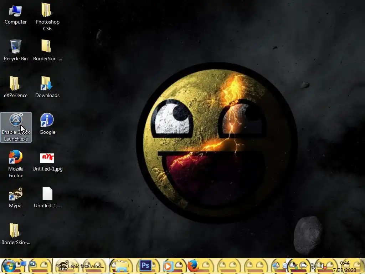Viewport: 365px width, 274px height.
Task: Open the Computer desktop icon
Action: click(16, 15)
